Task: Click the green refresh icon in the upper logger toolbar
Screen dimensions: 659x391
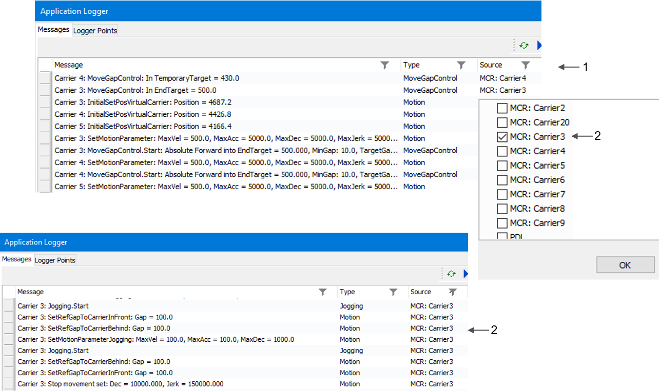Action: click(x=524, y=46)
